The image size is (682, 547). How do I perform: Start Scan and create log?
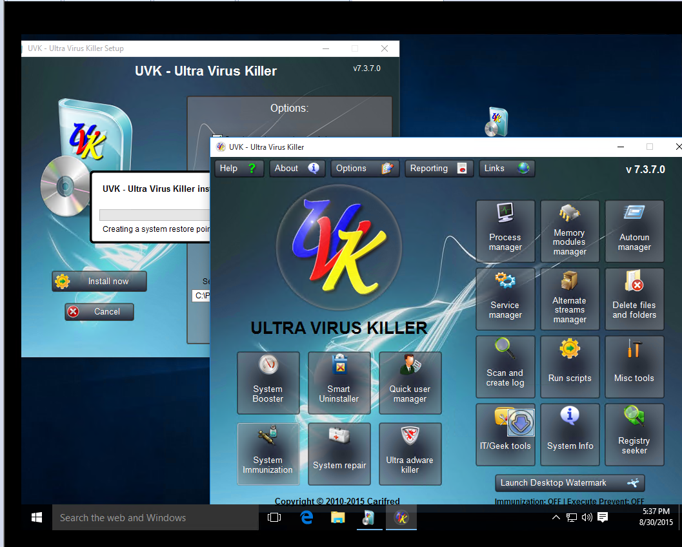(x=505, y=367)
